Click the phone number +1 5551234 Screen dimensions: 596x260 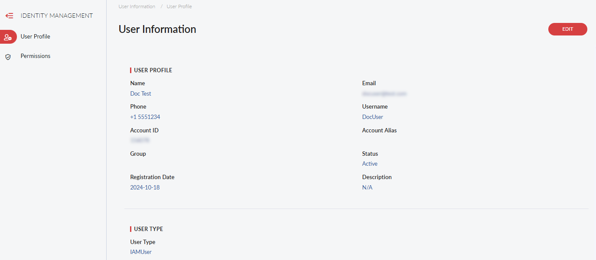[145, 117]
